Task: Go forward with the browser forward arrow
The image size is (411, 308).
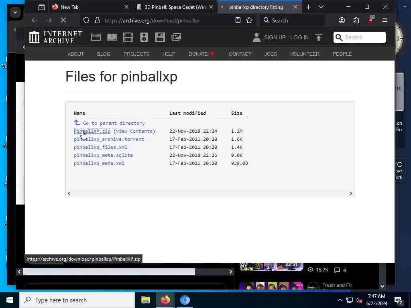Action: coord(49,20)
